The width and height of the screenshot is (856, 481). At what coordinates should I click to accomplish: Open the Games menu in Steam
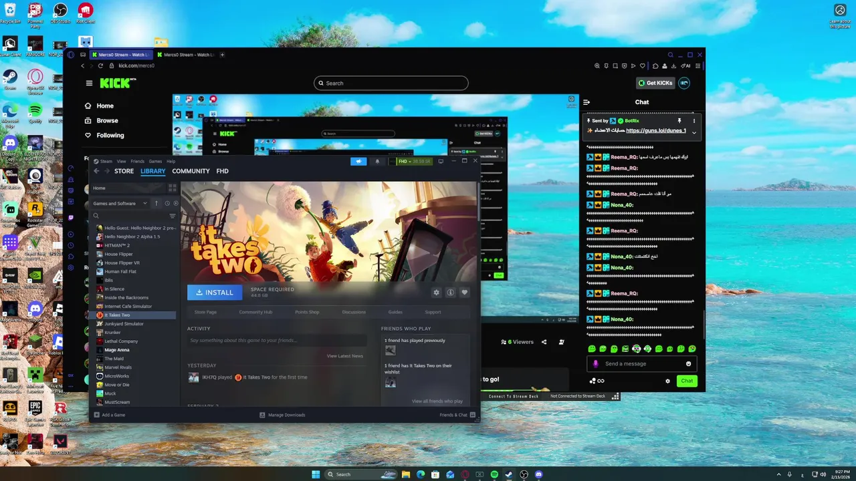click(155, 161)
